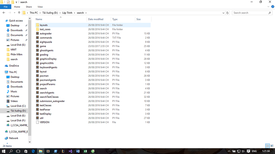This screenshot has height=154, width=275.
Task: Refresh the folder with the refresh icon
Action: click(228, 12)
